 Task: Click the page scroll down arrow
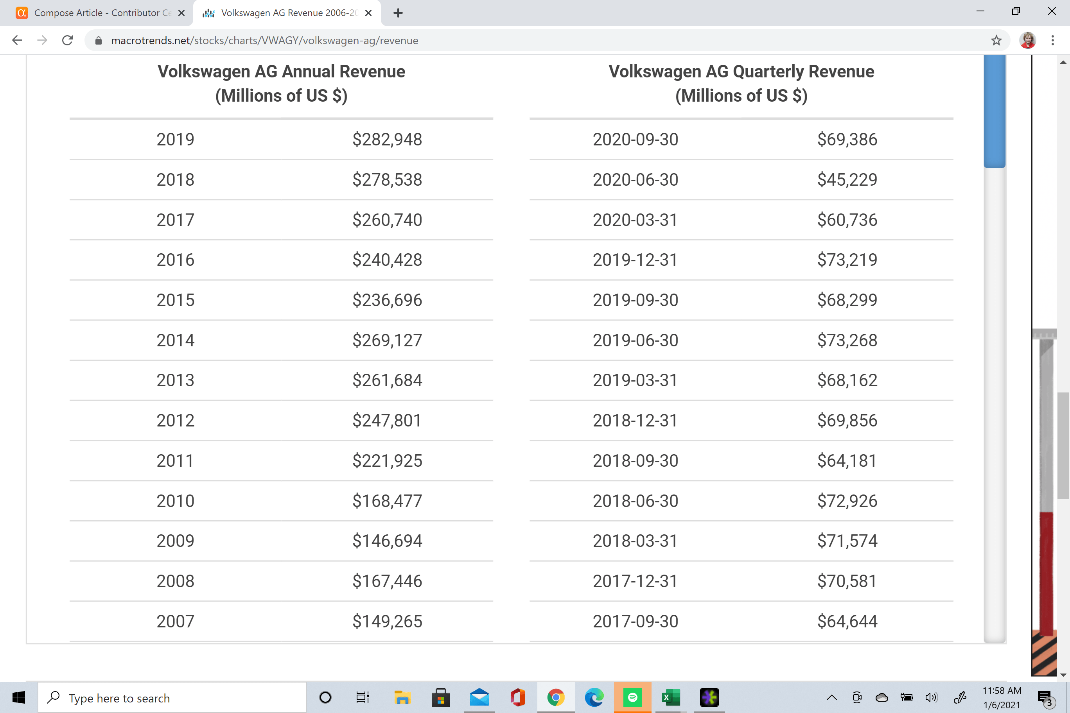(1063, 675)
